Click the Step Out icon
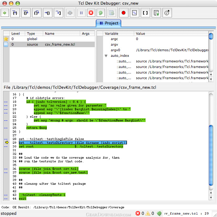Screen dimensions: 217x217 tap(37, 13)
